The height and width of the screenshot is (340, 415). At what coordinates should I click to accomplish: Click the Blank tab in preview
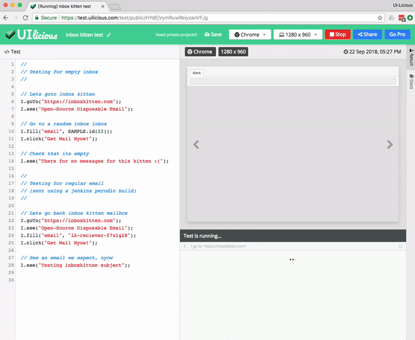click(x=197, y=73)
